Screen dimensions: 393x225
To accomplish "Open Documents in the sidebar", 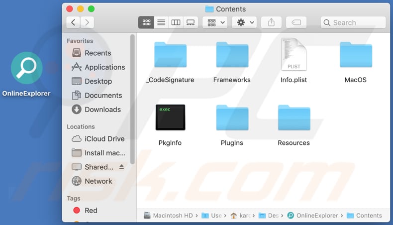I will pos(98,95).
